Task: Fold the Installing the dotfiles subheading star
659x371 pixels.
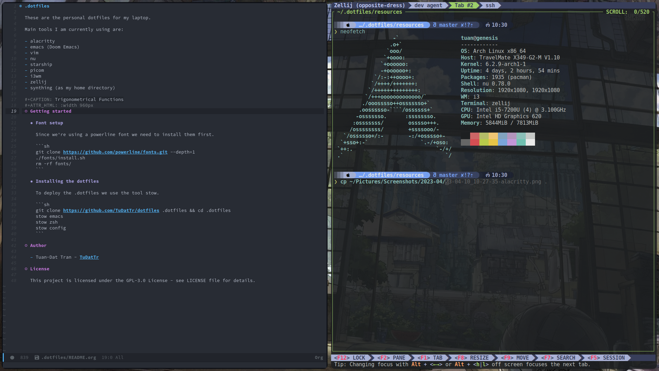Action: (32, 181)
